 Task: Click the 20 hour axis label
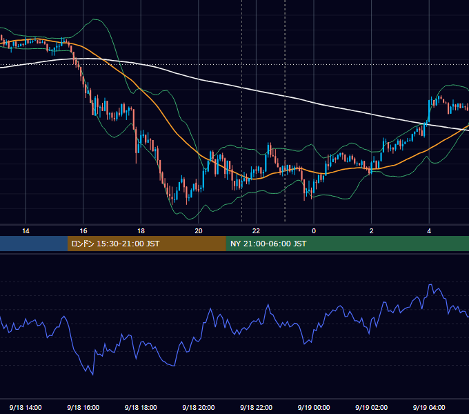199,231
